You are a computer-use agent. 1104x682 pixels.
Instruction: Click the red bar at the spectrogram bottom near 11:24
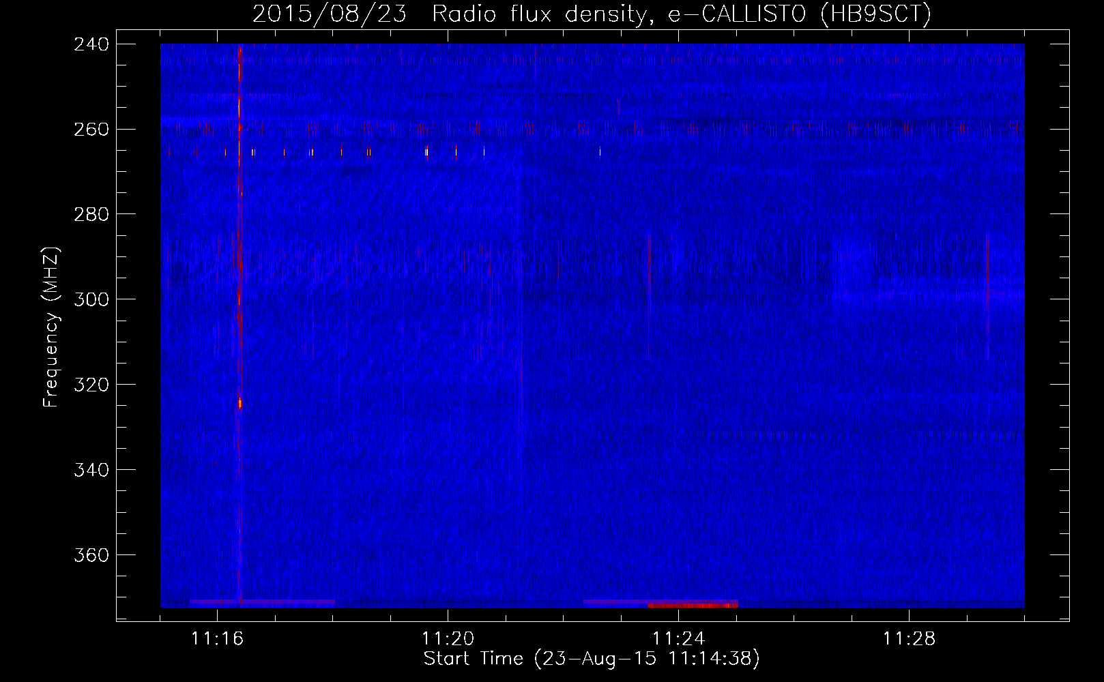click(x=693, y=605)
